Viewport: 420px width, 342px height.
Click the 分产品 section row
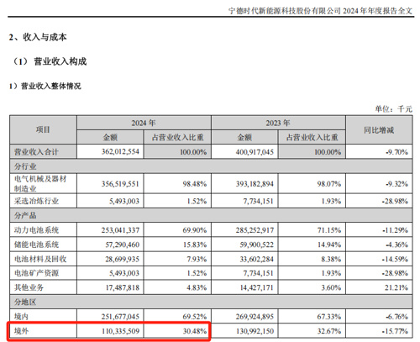pos(211,215)
